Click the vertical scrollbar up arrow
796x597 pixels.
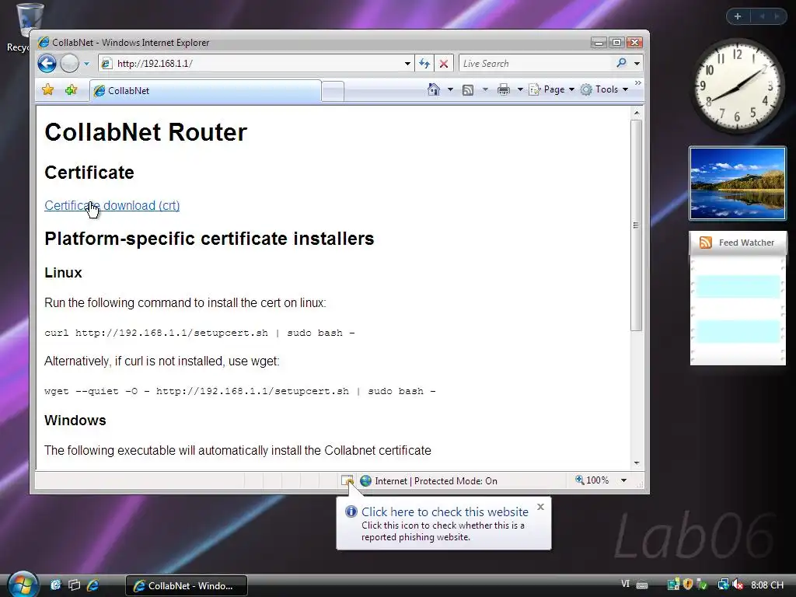[636, 113]
